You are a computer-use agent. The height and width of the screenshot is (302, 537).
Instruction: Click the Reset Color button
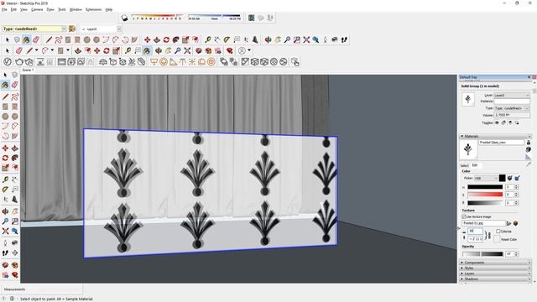point(497,239)
